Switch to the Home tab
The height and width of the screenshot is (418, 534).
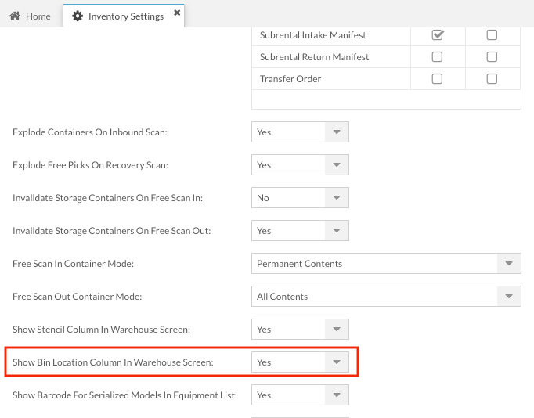click(30, 16)
